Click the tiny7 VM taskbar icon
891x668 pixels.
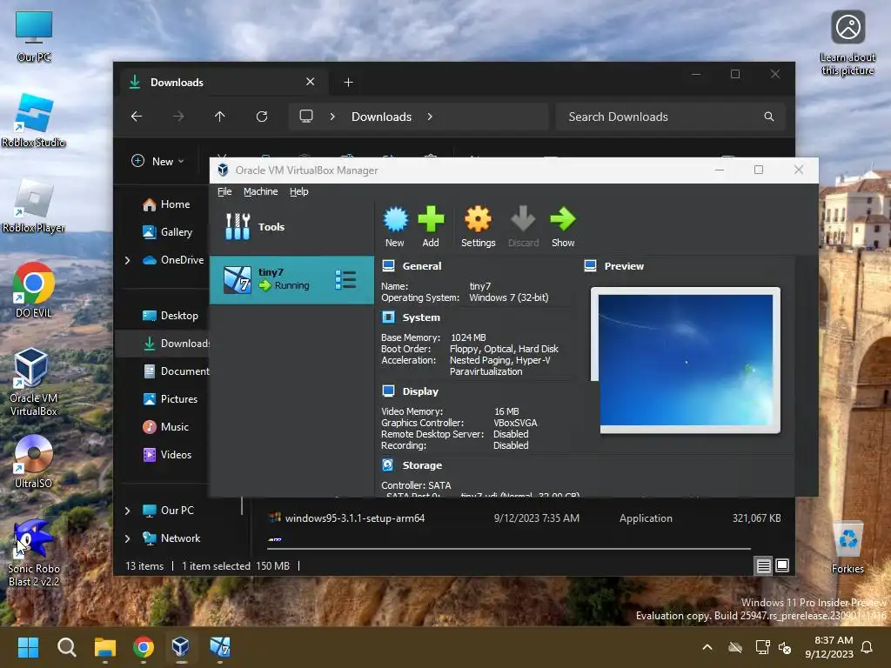220,647
